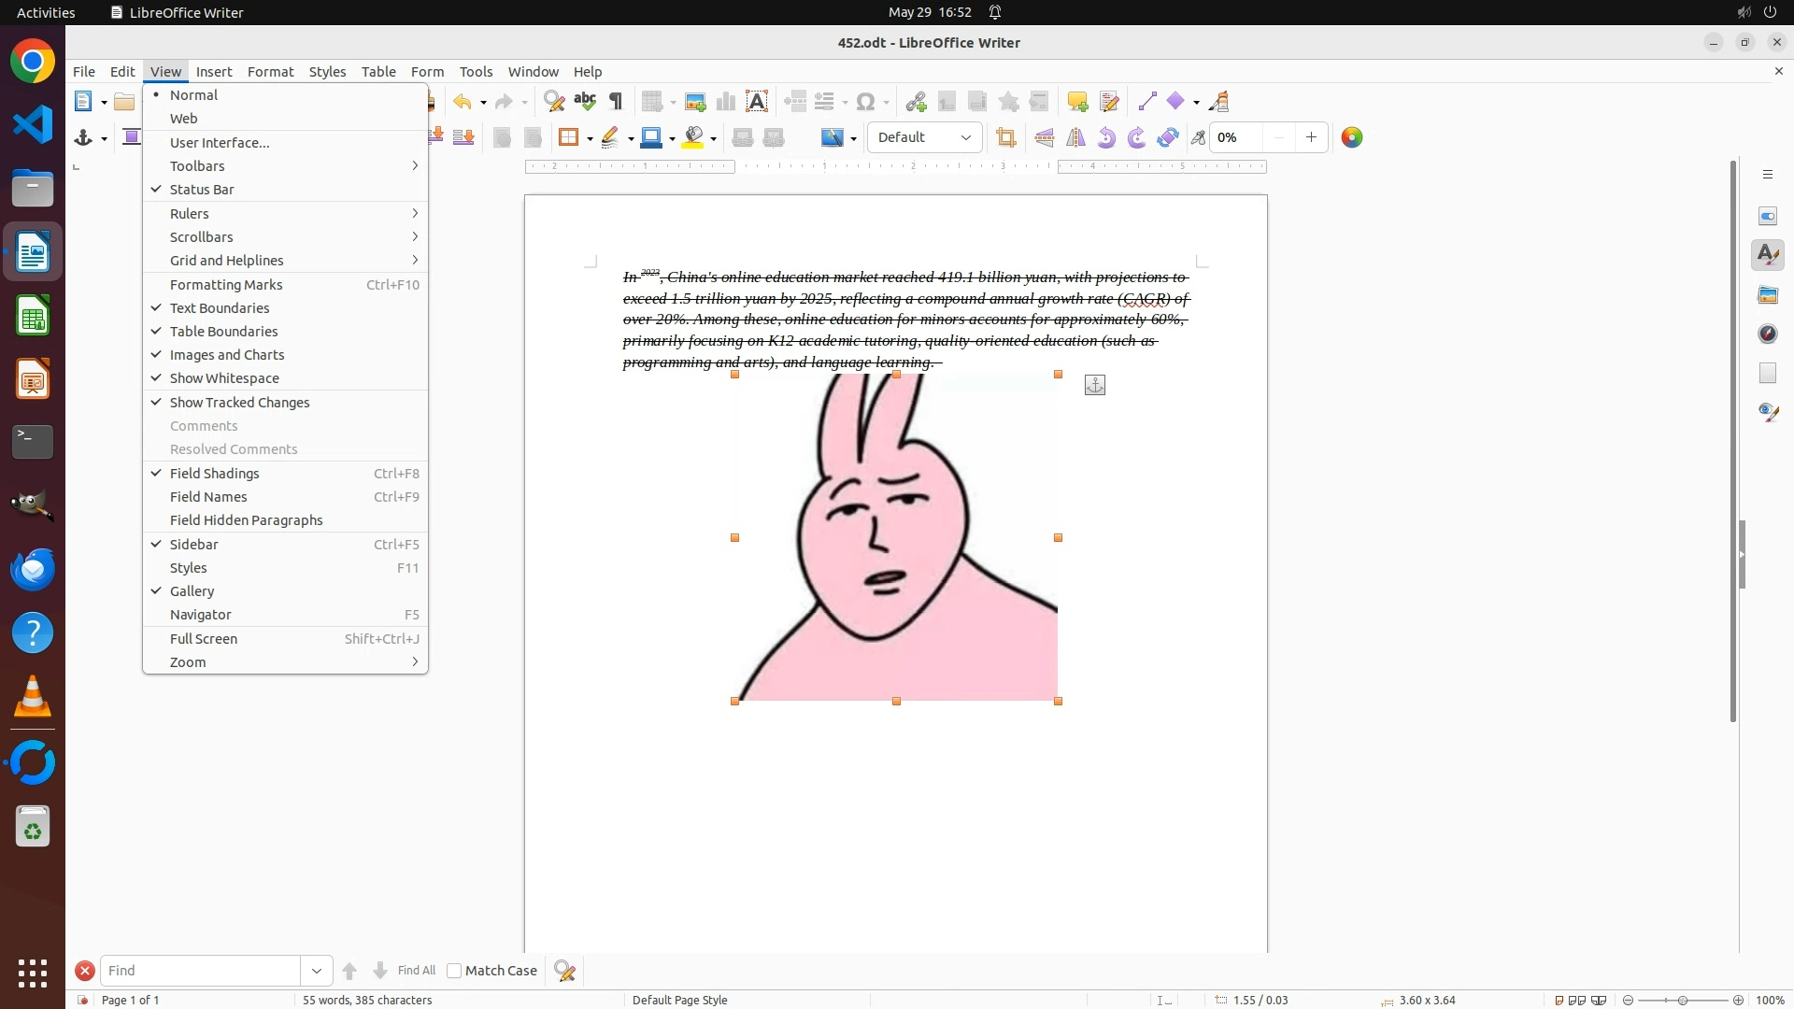Toggle Text Boundaries option off

tap(220, 308)
